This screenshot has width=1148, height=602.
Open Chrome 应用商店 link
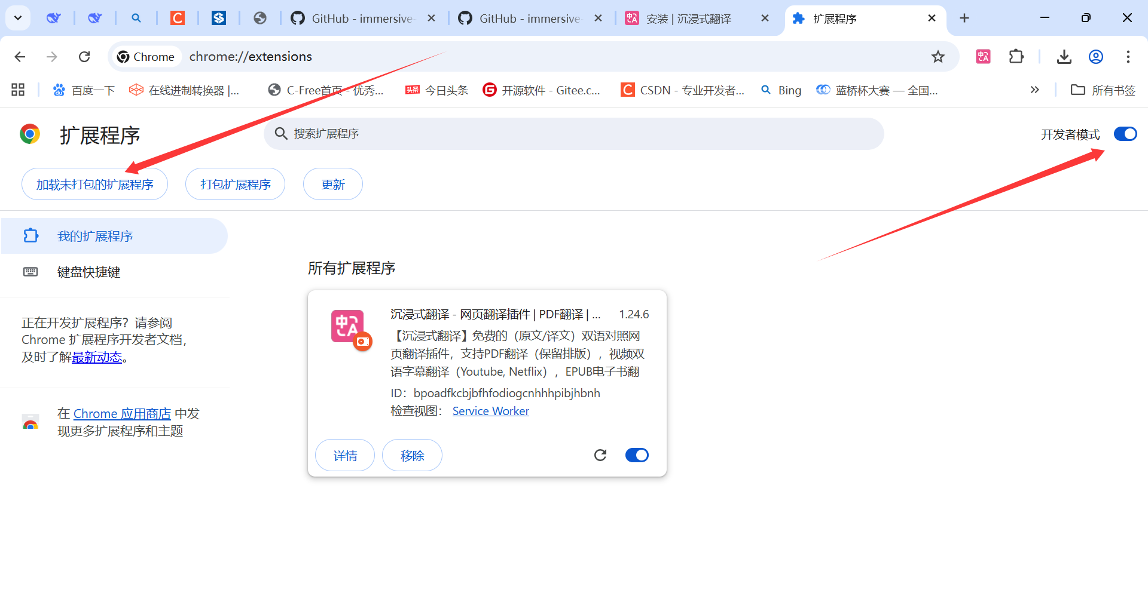click(122, 413)
